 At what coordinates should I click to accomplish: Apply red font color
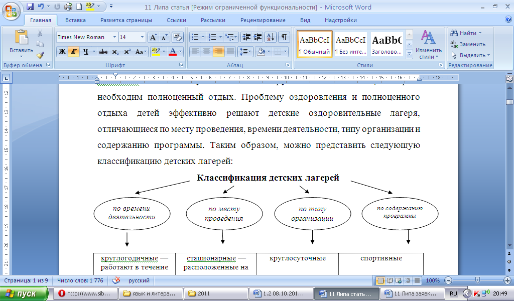tap(173, 52)
